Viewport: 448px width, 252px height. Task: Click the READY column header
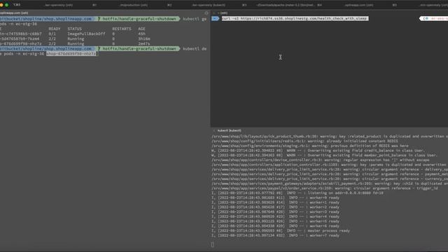coord(55,29)
